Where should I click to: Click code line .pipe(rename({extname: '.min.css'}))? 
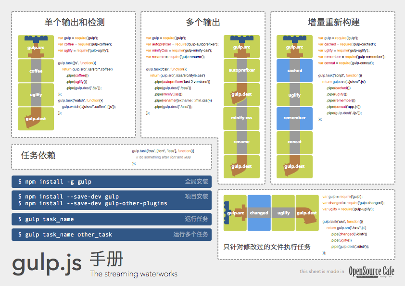point(183,100)
